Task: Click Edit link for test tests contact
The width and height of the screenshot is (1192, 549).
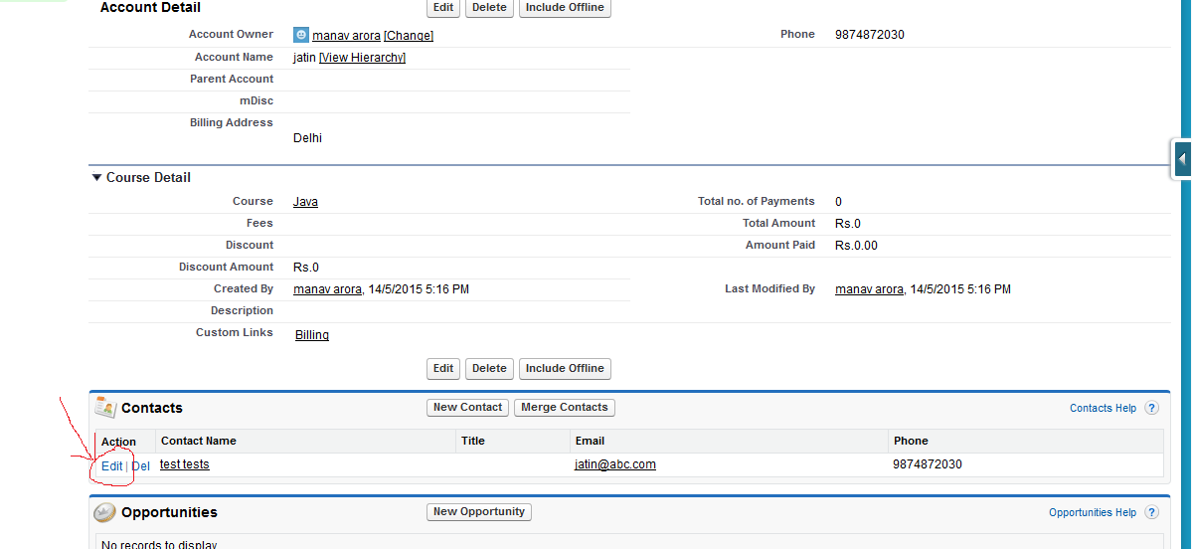Action: tap(111, 466)
